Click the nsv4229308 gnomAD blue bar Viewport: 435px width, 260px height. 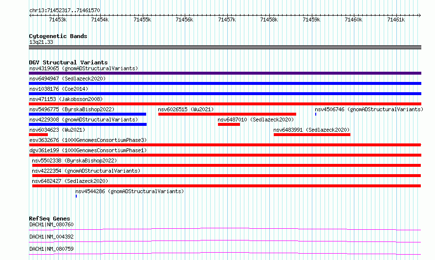[x=87, y=124]
